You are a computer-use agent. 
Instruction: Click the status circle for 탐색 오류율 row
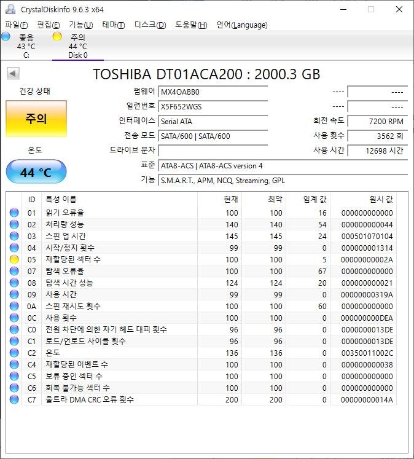click(x=14, y=271)
